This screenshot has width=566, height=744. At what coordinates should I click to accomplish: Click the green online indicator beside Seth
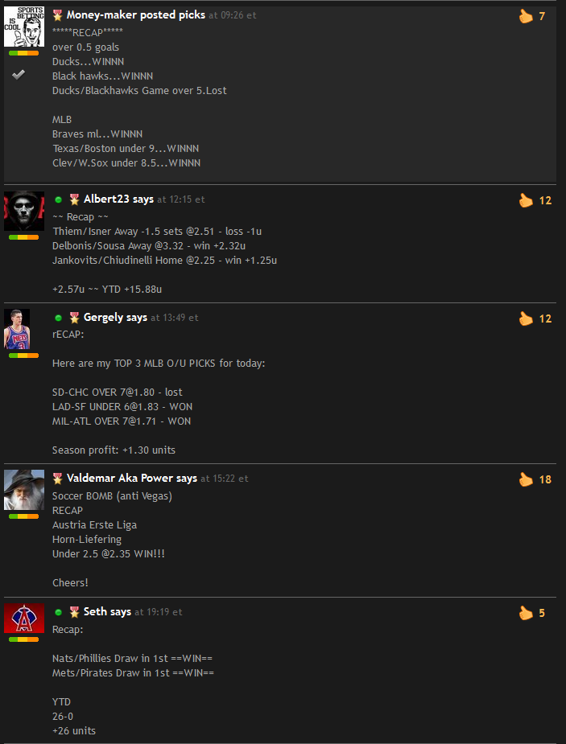[x=59, y=613]
